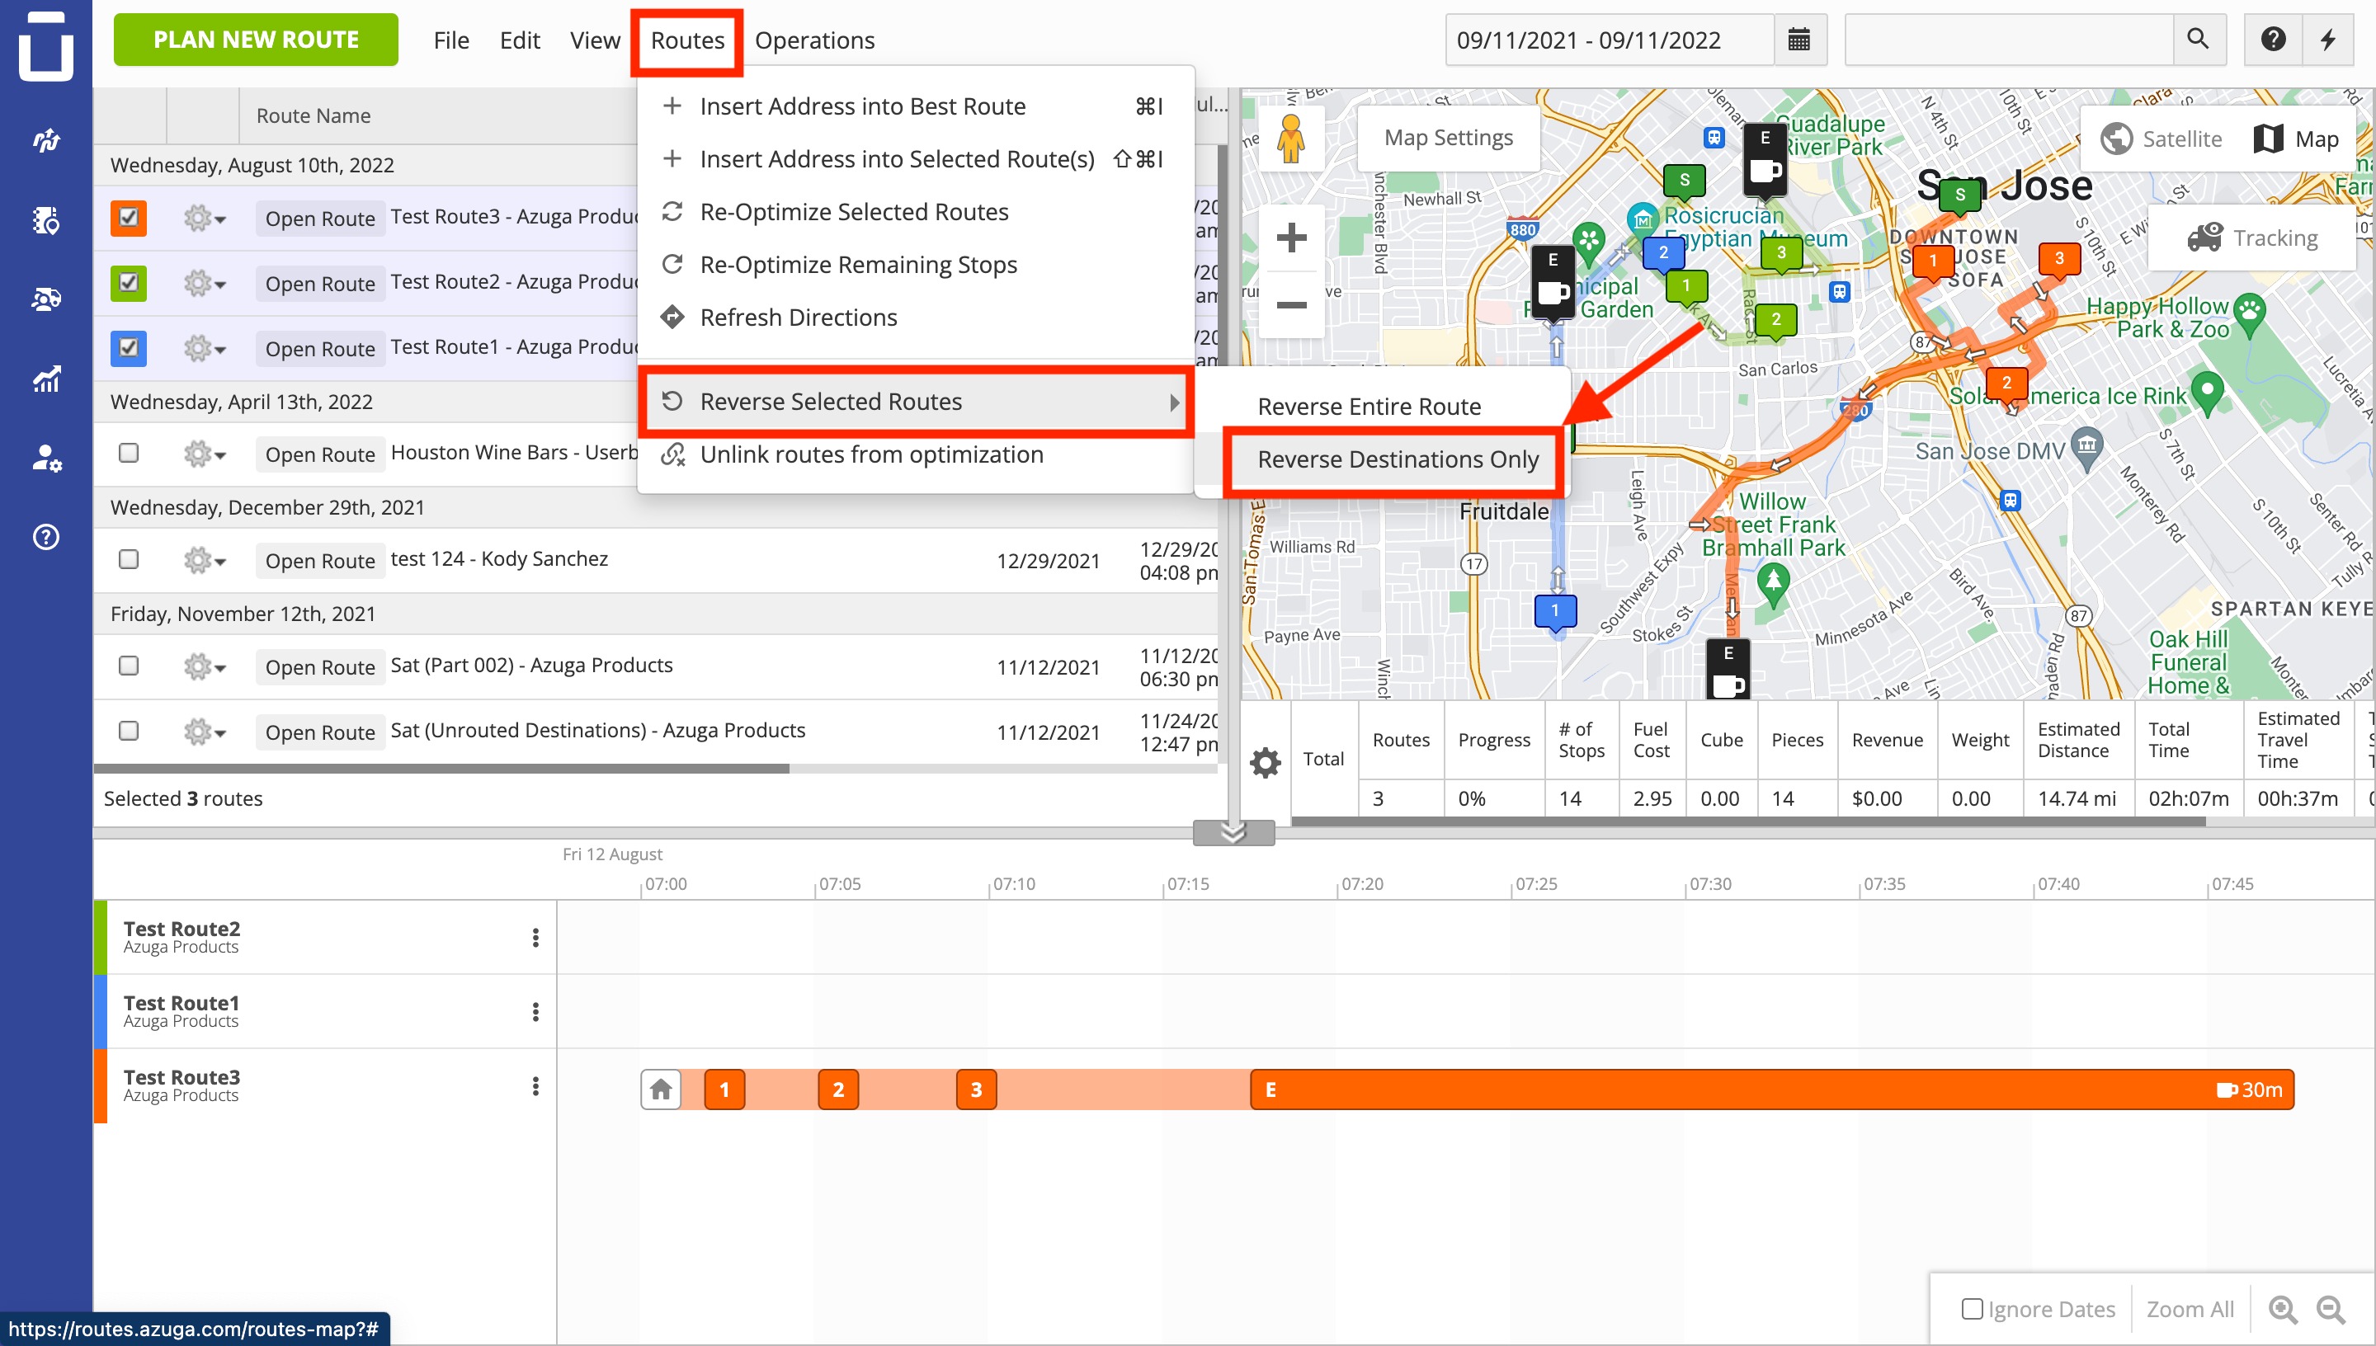Choose Reverse Entire Route
Viewport: 2376px width, 1346px height.
coord(1369,407)
